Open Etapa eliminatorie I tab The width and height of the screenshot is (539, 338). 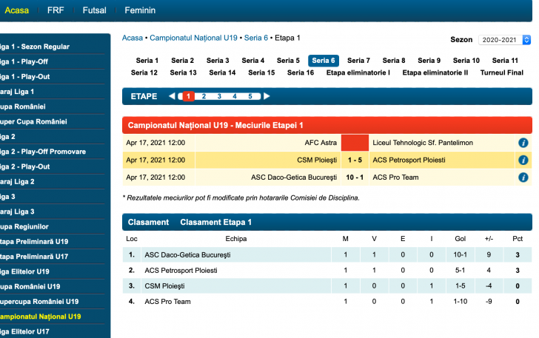point(358,72)
